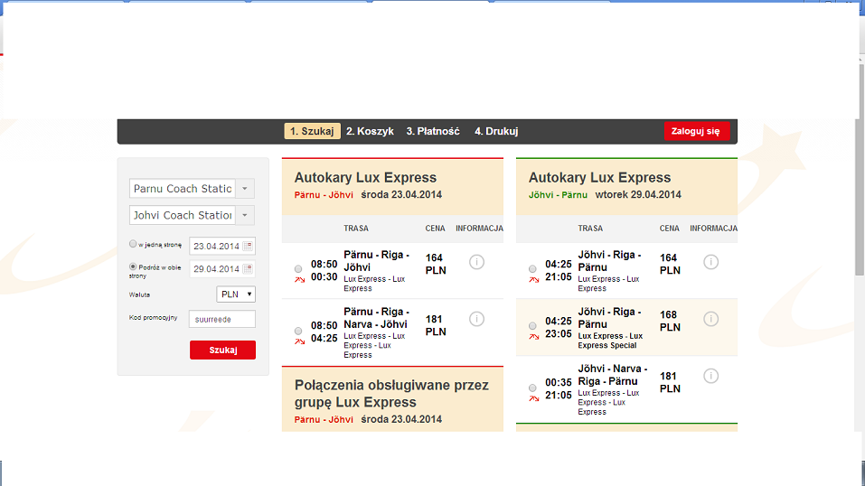Click the Zaloguj się login button
The image size is (865, 486).
click(696, 131)
